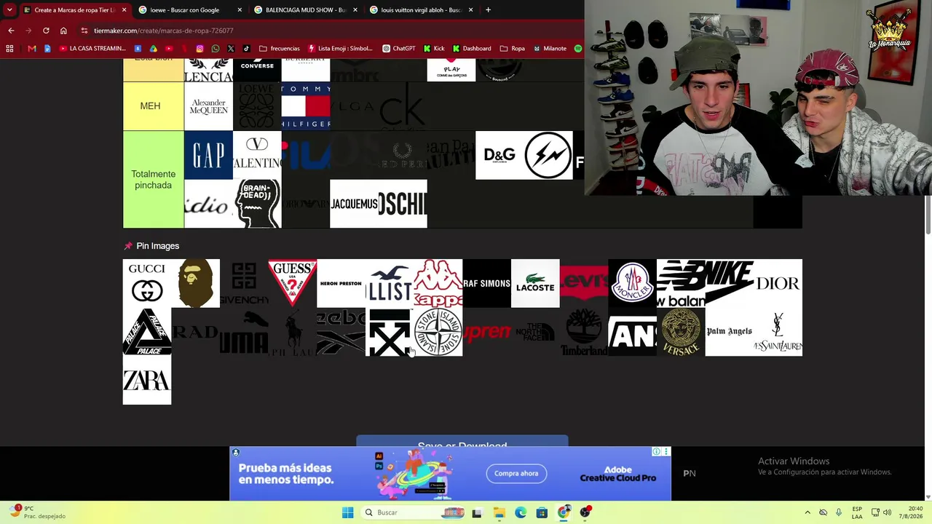Open the Gmail bookmark
This screenshot has width=932, height=524.
[x=32, y=49]
